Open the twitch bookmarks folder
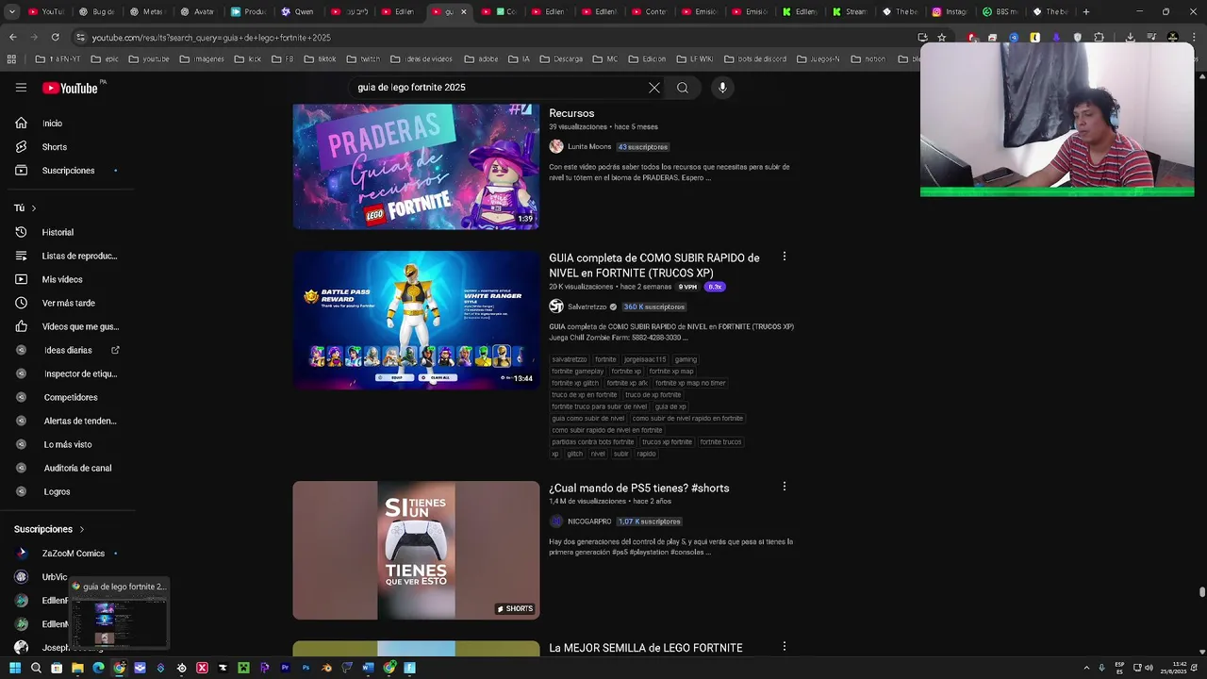Screen dimensions: 1207x679 coord(363,58)
